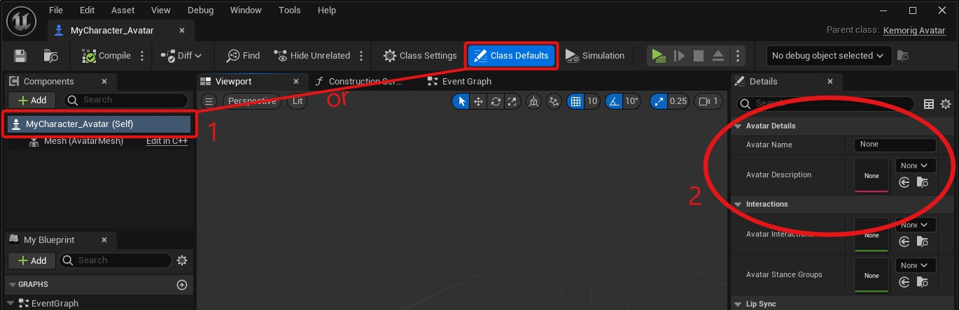959x310 pixels.
Task: Click the Avatar Name text field
Action: [x=895, y=145]
